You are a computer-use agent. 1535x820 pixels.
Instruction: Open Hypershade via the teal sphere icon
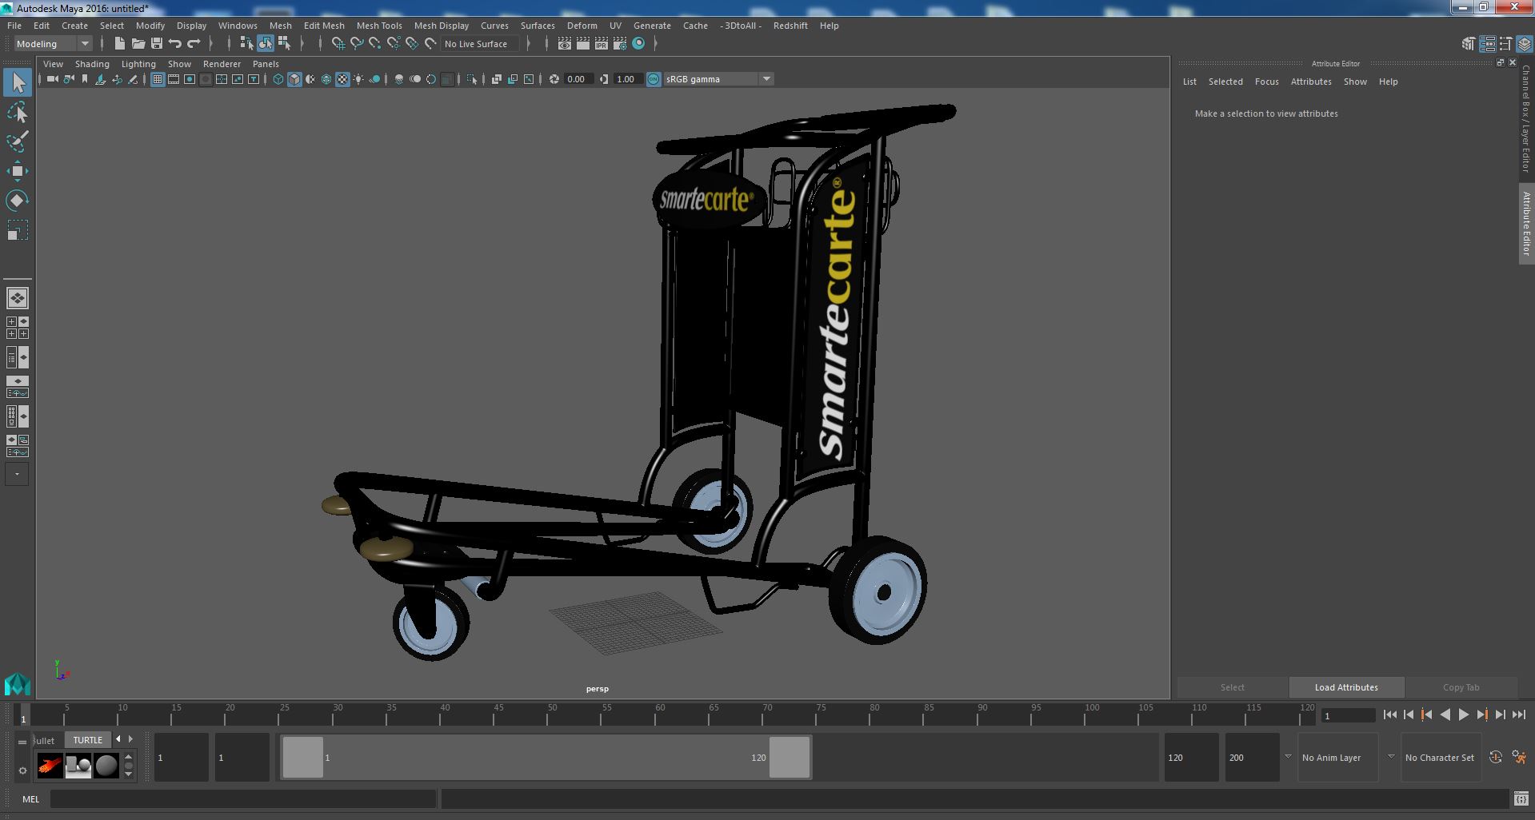click(x=638, y=44)
